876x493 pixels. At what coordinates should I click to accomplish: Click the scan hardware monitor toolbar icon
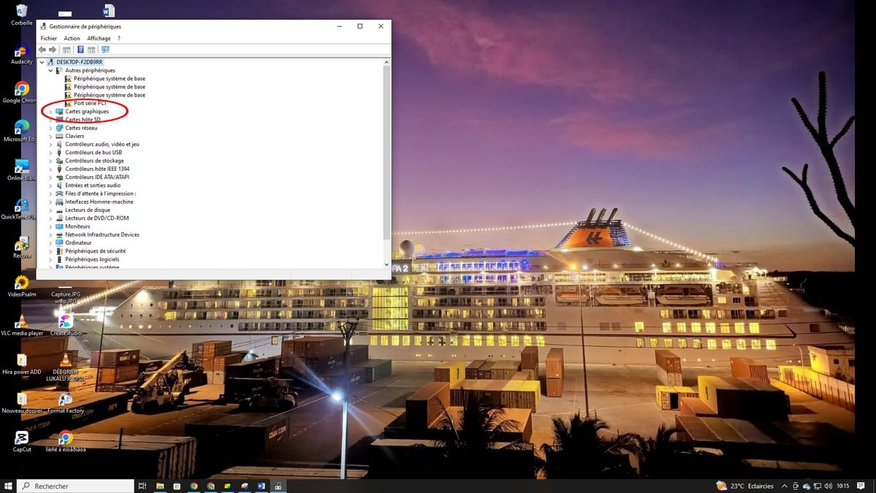105,50
